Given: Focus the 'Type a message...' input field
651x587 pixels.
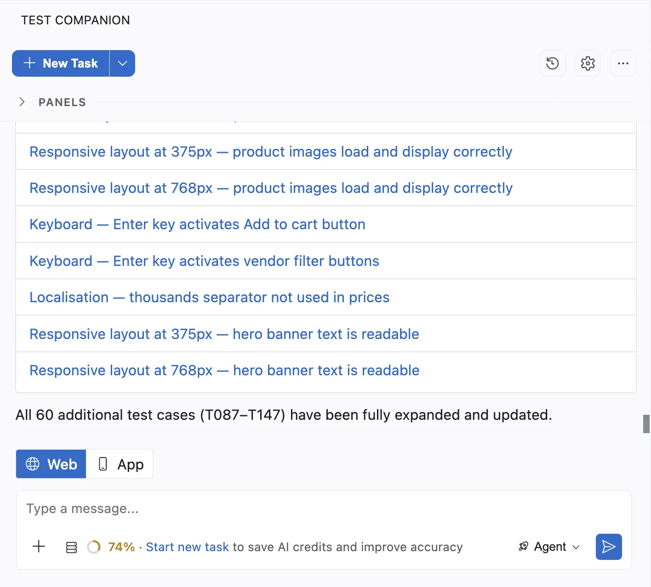Looking at the screenshot, I should click(x=324, y=509).
